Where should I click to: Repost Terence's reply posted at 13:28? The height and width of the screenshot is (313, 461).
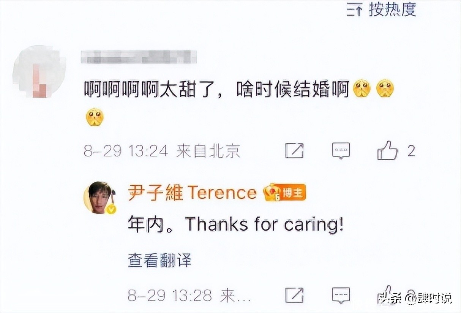pyautogui.click(x=294, y=295)
